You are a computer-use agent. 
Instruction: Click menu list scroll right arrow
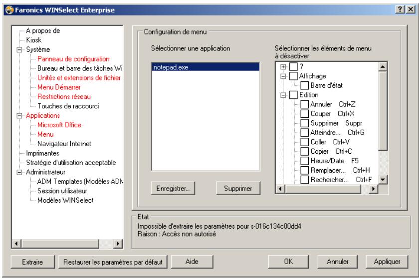pos(373,189)
